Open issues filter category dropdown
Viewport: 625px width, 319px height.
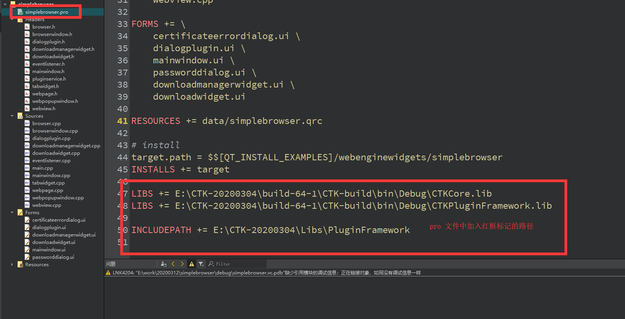coord(201,264)
